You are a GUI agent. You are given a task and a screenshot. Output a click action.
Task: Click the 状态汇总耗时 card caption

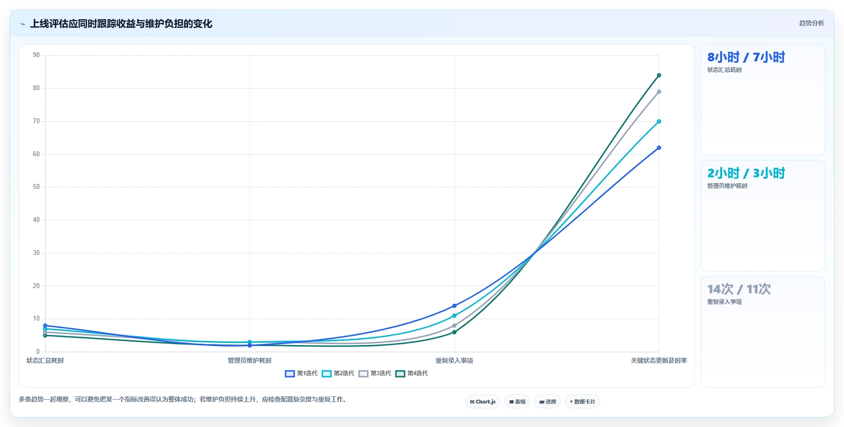point(725,70)
